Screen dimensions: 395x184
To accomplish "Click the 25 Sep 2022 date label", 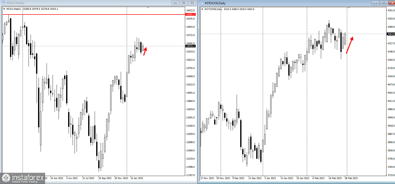I will click(x=105, y=178).
